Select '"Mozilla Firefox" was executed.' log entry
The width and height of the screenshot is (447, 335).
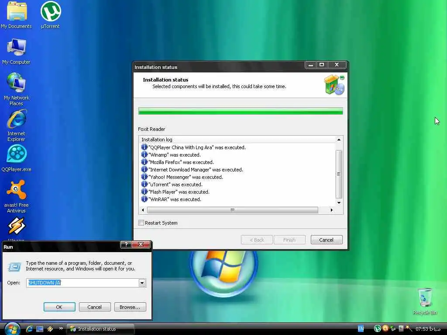click(x=181, y=162)
